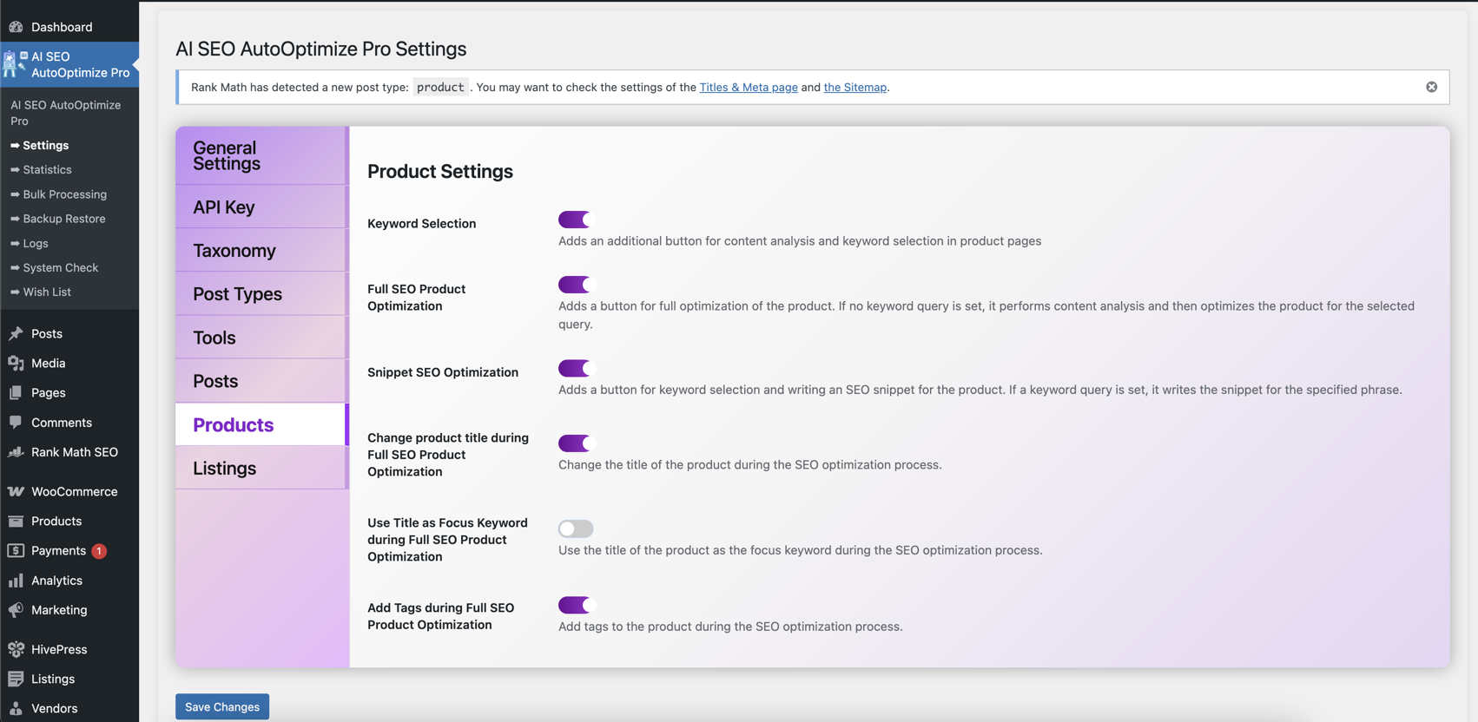Image resolution: width=1478 pixels, height=722 pixels.
Task: Click the Media icon in sidebar
Action: coord(16,363)
